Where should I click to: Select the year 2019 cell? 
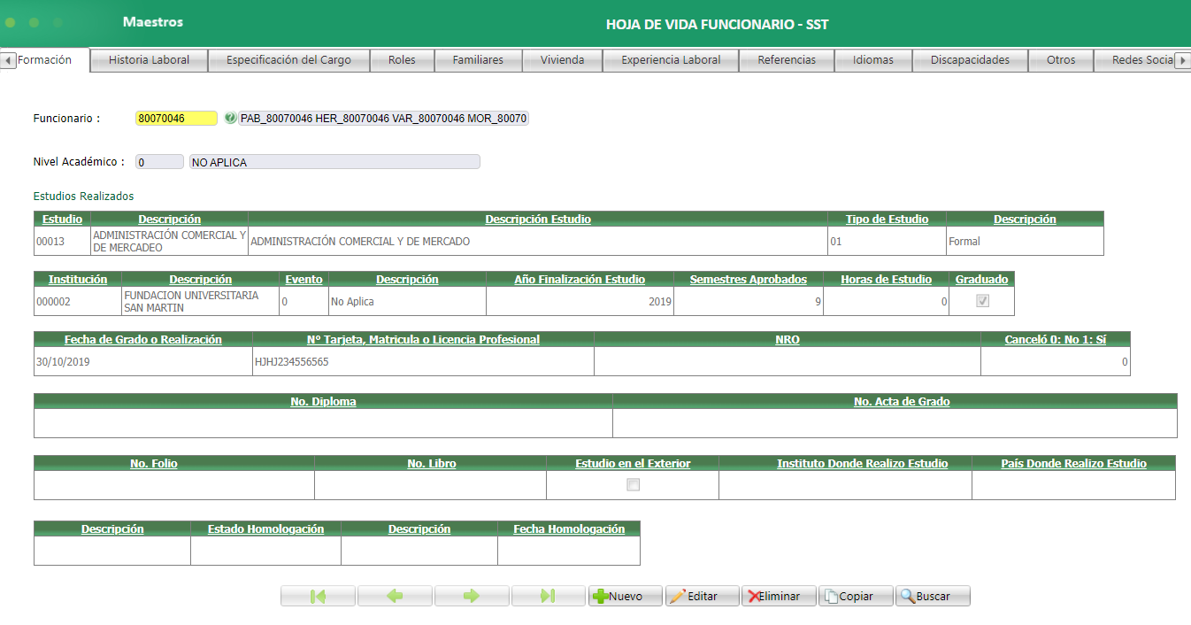tap(580, 301)
